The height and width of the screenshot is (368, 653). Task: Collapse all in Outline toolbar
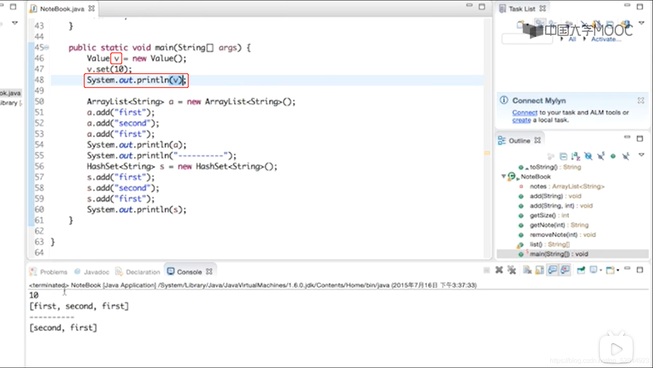pos(563,156)
